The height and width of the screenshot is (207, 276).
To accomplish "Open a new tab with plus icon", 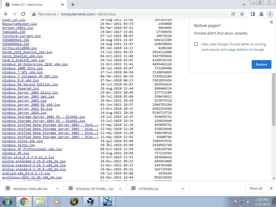I will (73, 5).
